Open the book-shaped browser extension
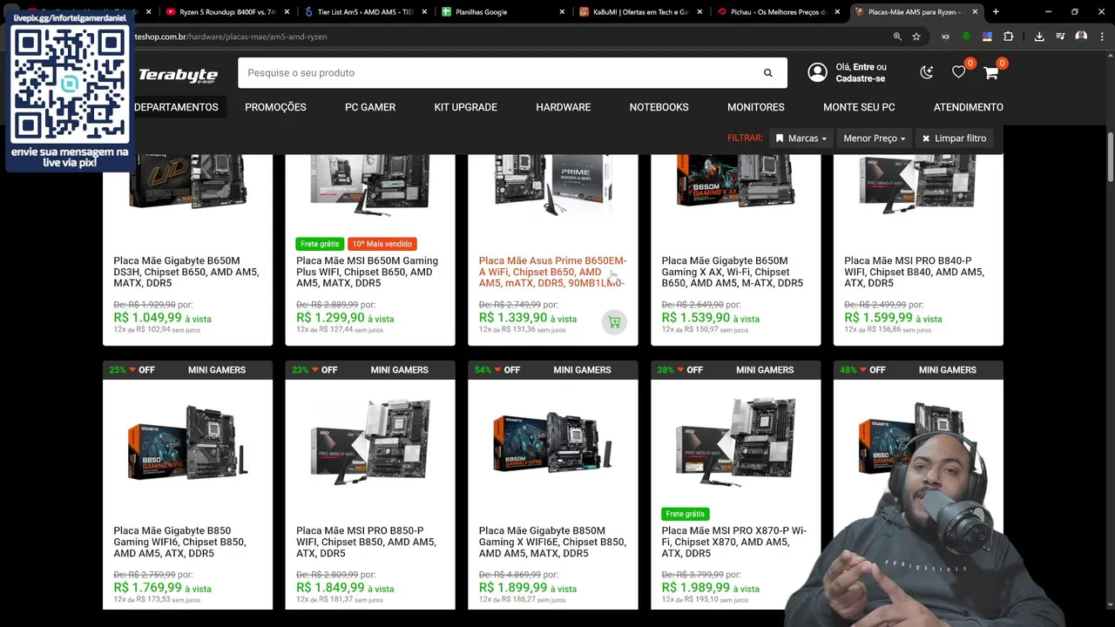This screenshot has width=1115, height=627. (987, 37)
